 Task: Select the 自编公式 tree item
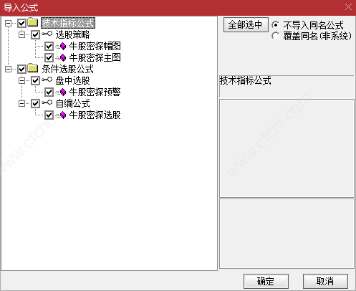pos(72,104)
